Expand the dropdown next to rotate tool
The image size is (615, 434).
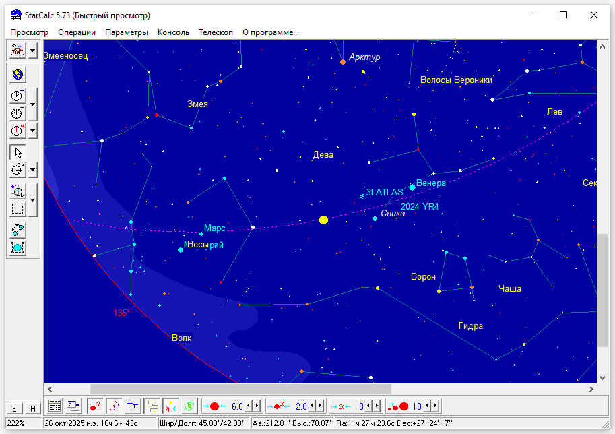(x=32, y=169)
